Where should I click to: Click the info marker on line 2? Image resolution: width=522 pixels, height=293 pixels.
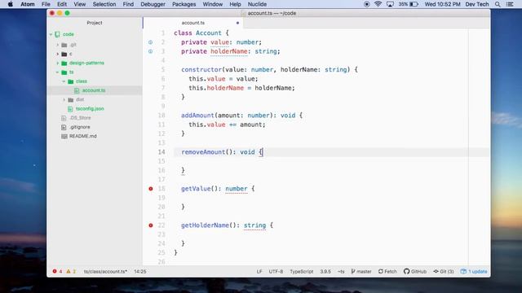click(x=150, y=42)
